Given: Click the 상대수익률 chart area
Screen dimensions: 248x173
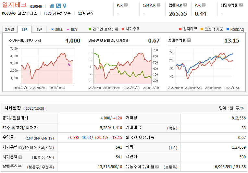Looking at the screenshot, I should point(204,66).
